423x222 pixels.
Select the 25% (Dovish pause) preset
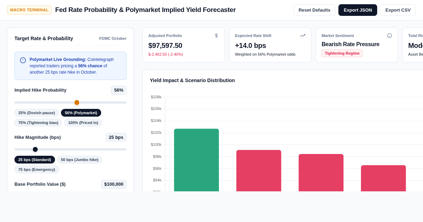tap(37, 113)
